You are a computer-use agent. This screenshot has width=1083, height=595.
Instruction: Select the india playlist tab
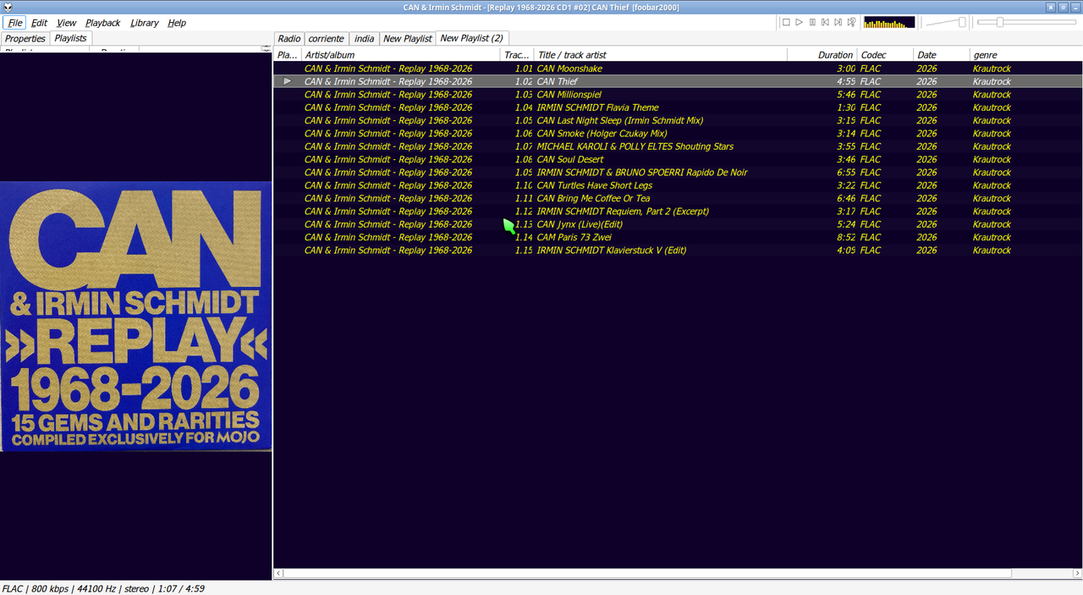(x=365, y=38)
